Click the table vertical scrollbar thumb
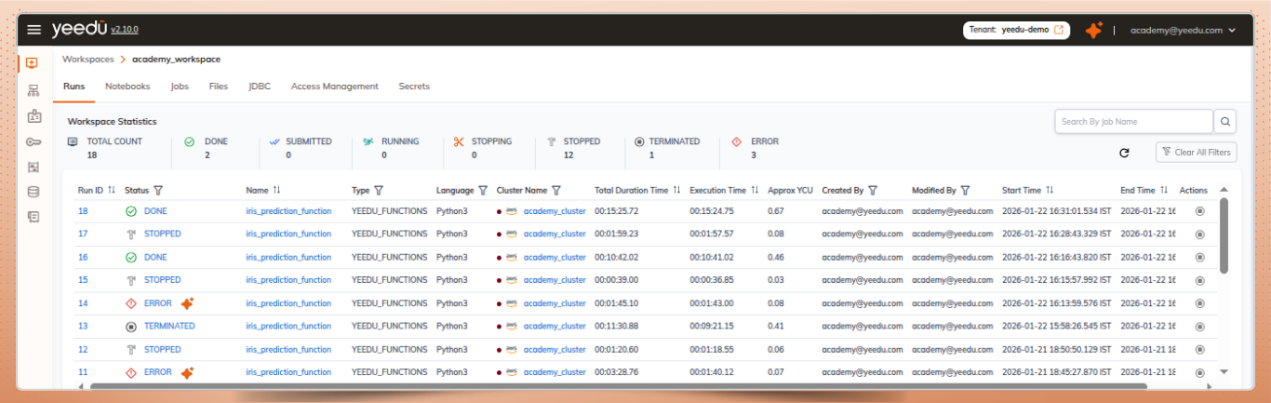 pyautogui.click(x=1224, y=236)
